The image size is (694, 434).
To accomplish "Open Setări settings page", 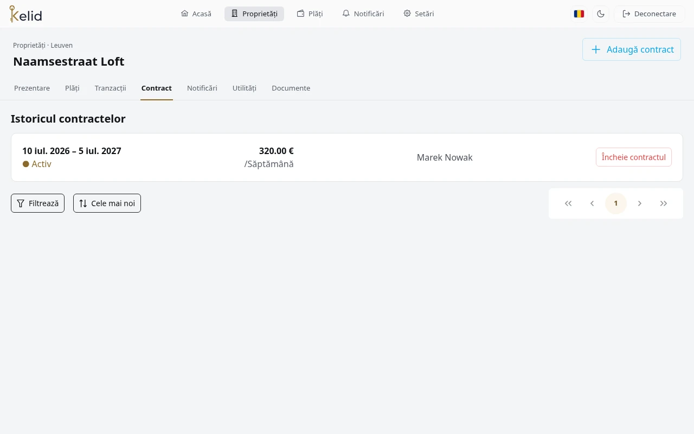I will [419, 14].
